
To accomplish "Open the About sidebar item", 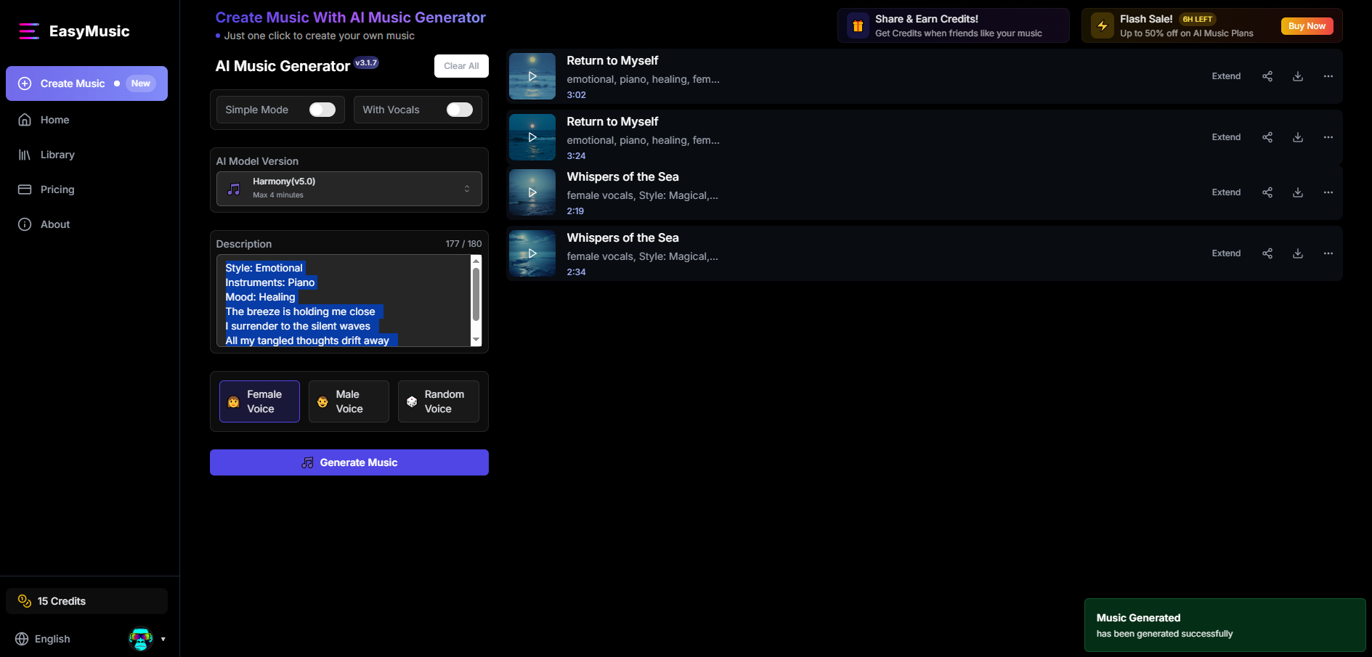I will 86,224.
